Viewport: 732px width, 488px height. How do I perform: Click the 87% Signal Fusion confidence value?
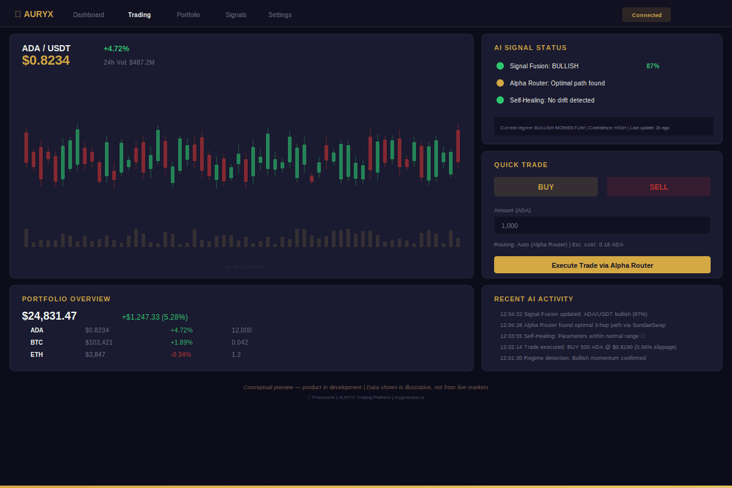pyautogui.click(x=653, y=66)
